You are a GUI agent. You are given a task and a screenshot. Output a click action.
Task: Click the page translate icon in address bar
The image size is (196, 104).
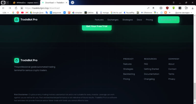point(148,8)
